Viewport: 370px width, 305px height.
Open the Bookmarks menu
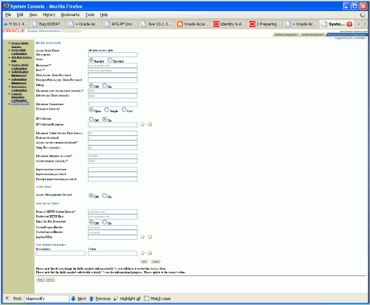tap(70, 15)
